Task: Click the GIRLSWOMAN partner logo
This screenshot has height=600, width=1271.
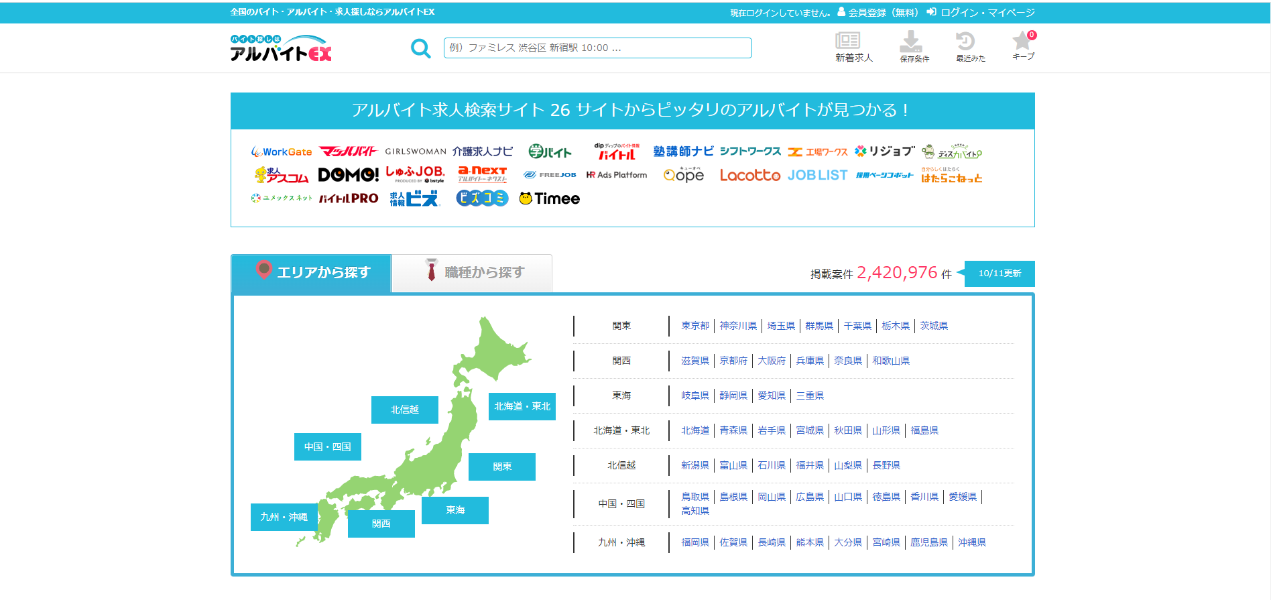Action: pos(416,152)
